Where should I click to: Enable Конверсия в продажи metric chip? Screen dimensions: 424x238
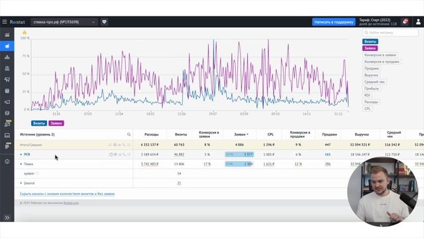382,61
